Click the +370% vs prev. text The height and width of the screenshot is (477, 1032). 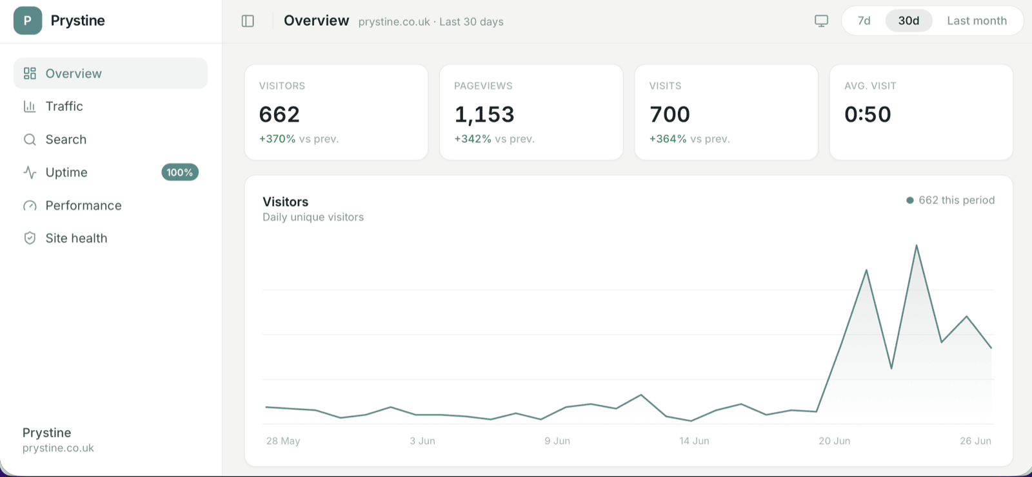pos(299,139)
